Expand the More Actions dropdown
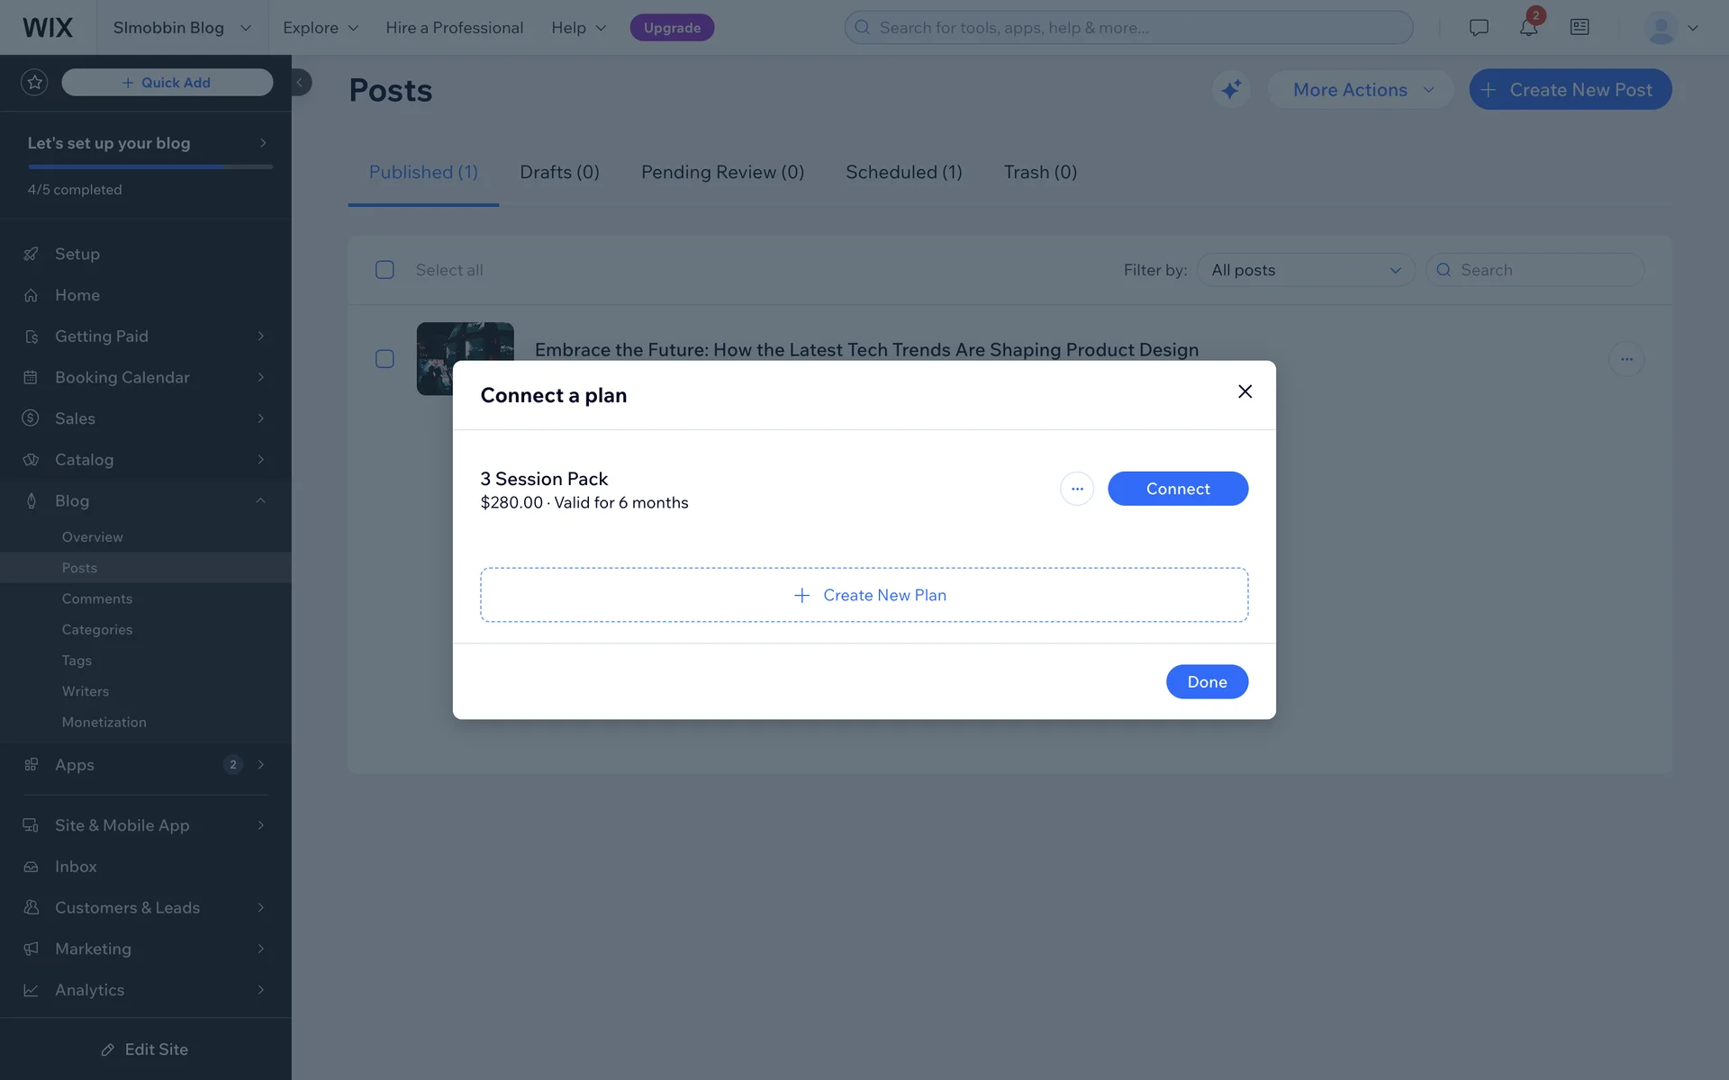The width and height of the screenshot is (1729, 1080). coord(1361,90)
